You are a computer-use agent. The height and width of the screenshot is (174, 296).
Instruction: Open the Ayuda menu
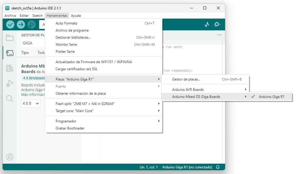(x=76, y=16)
